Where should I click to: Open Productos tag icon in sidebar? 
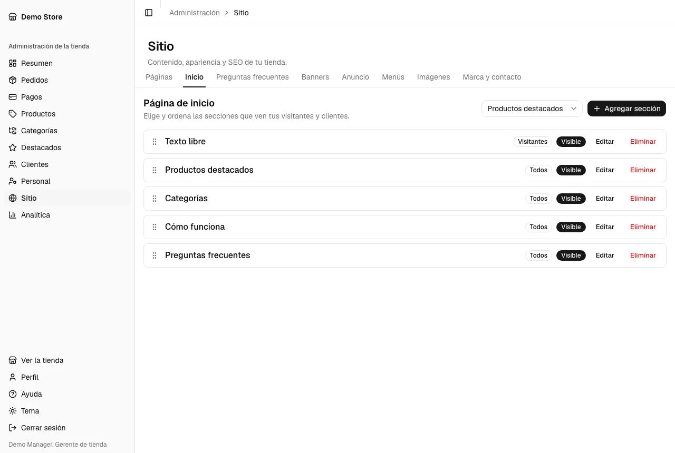pos(13,114)
